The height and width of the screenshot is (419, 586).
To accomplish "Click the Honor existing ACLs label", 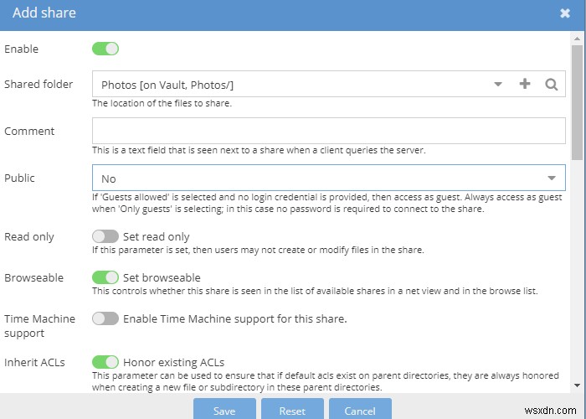I will (173, 362).
